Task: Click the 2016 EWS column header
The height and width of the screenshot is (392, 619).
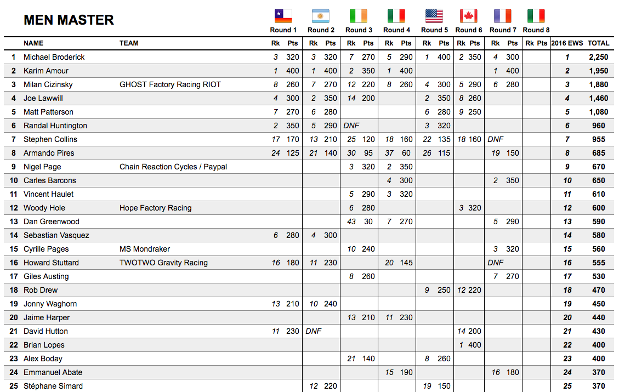Action: [567, 43]
